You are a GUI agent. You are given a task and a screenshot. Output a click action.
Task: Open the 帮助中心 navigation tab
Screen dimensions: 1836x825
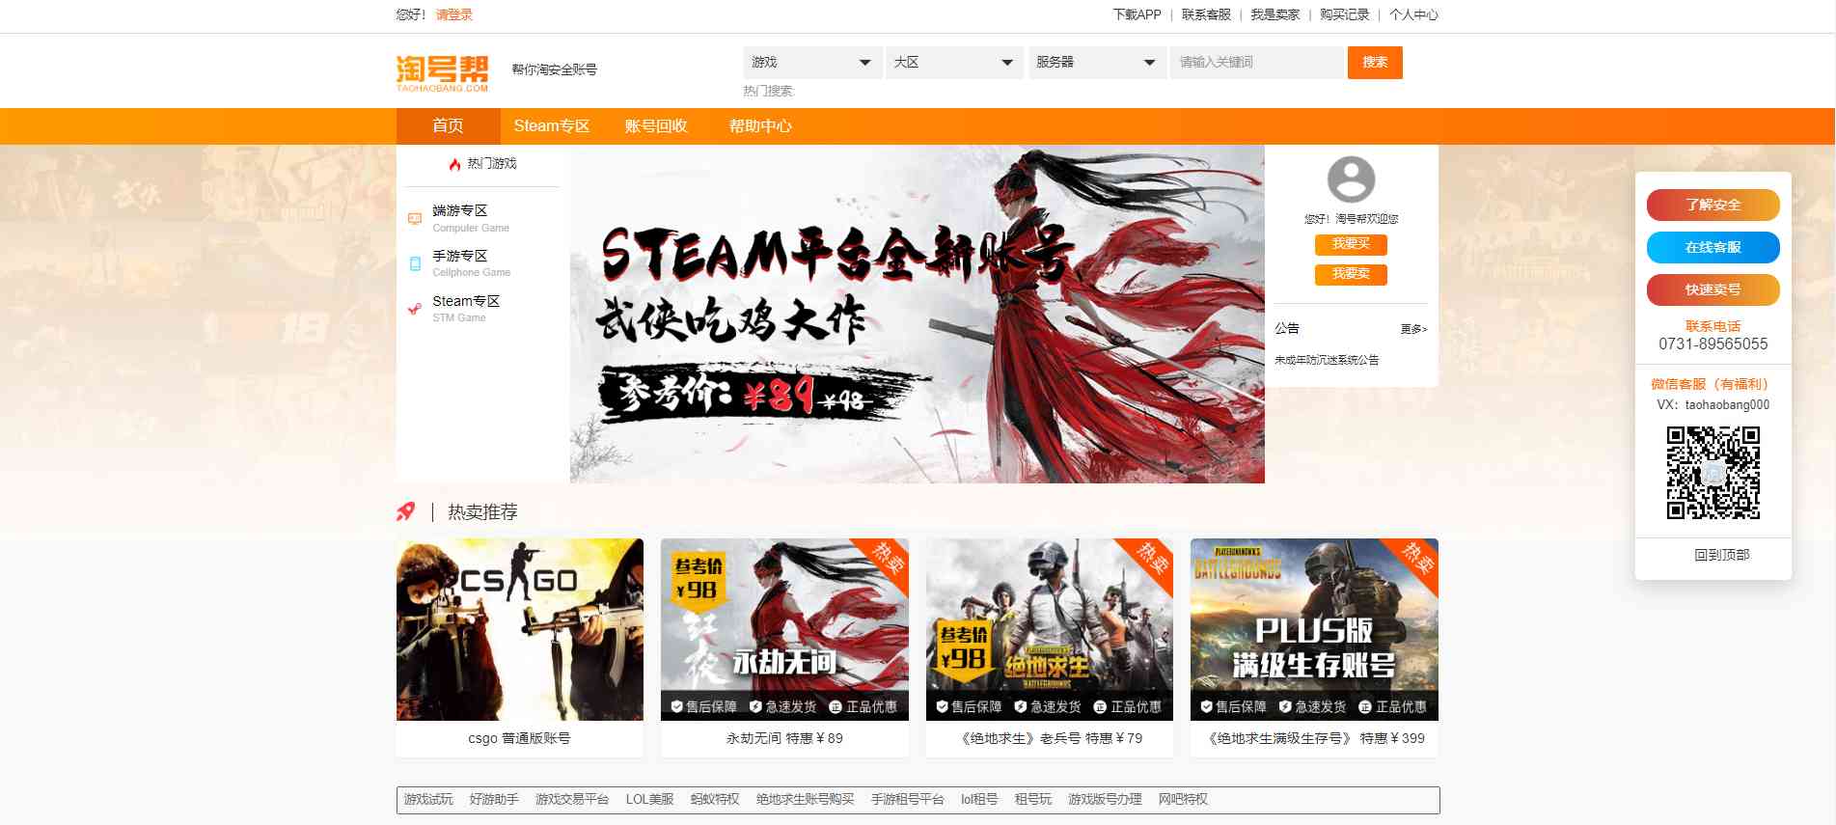tap(760, 126)
